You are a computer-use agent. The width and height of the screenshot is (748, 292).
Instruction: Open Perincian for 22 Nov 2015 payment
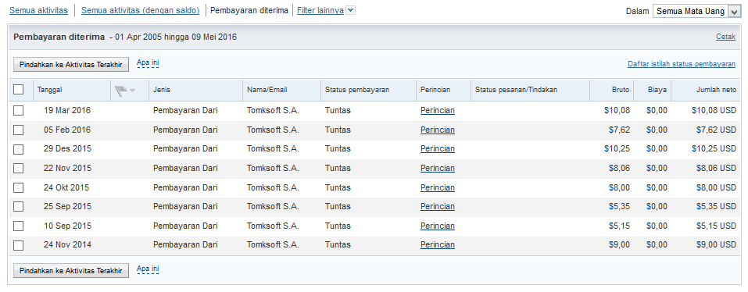coord(438,168)
